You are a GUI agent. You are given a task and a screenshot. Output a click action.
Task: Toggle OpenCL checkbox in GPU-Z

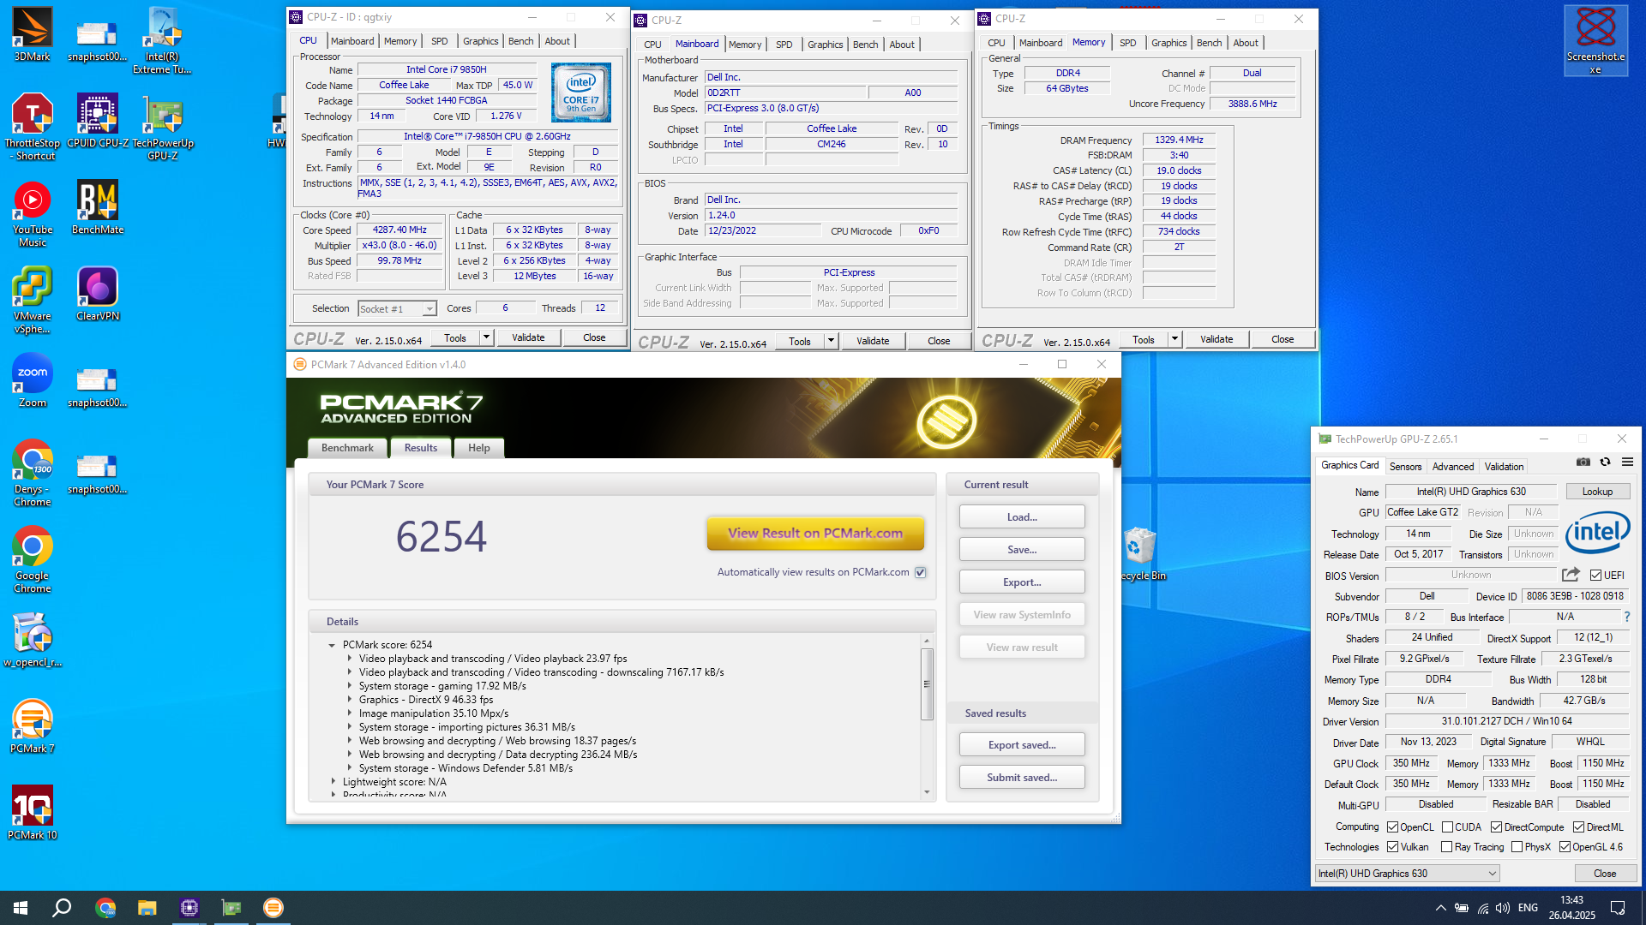[x=1393, y=827]
